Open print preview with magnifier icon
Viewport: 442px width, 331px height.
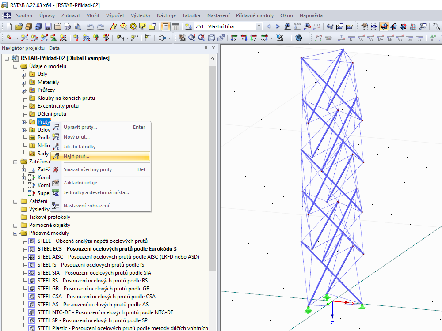coord(77,26)
